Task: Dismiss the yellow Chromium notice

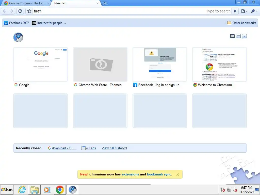Action: 178,175
